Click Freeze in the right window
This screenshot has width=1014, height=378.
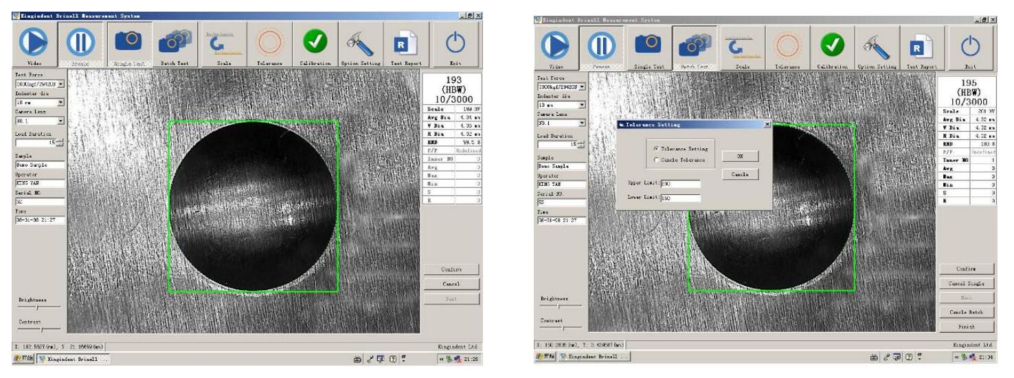[602, 49]
